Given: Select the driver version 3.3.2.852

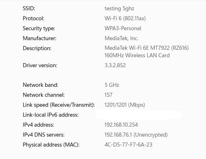Looking at the screenshot, I should 115,65.
